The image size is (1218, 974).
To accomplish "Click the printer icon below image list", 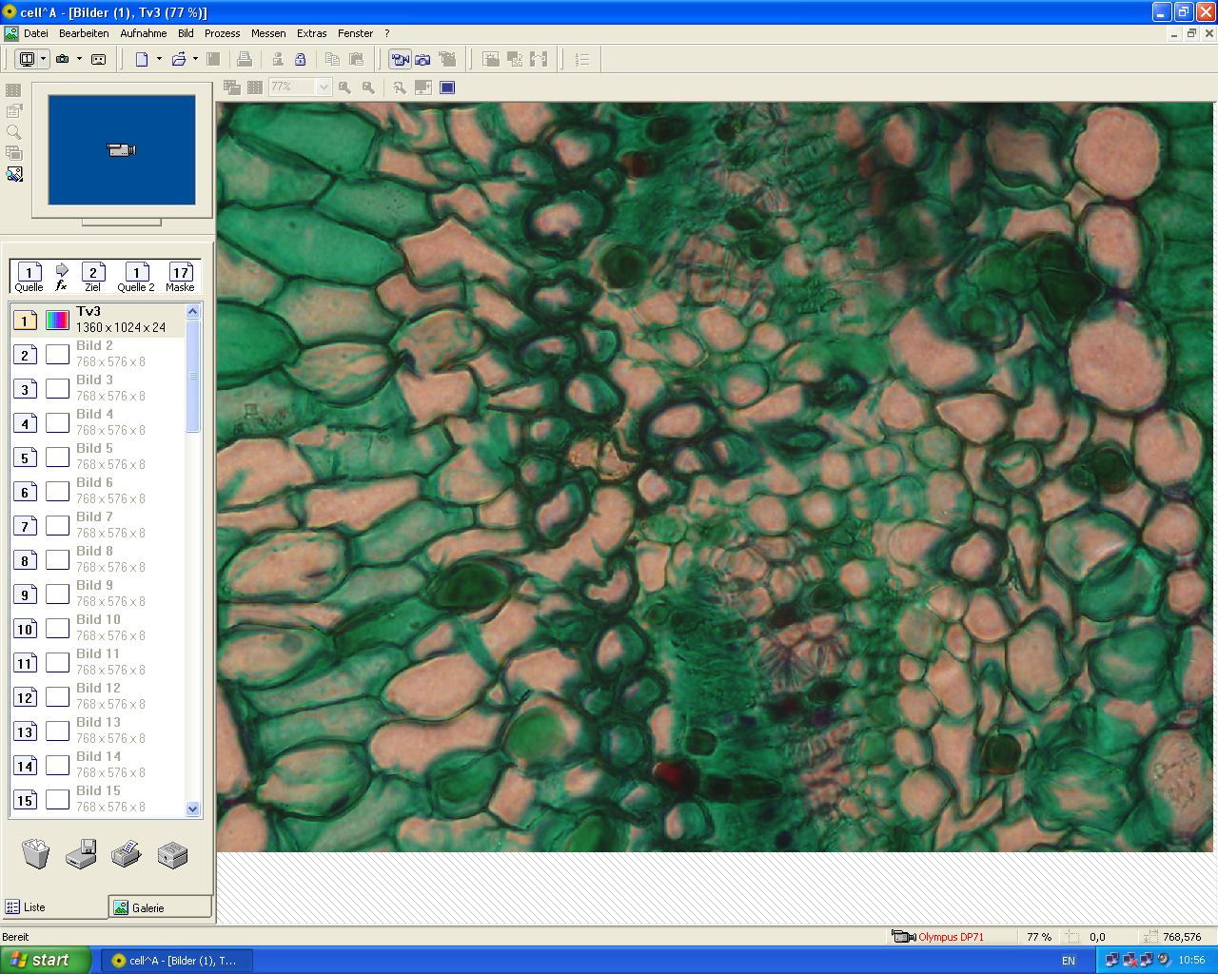I will coord(126,853).
